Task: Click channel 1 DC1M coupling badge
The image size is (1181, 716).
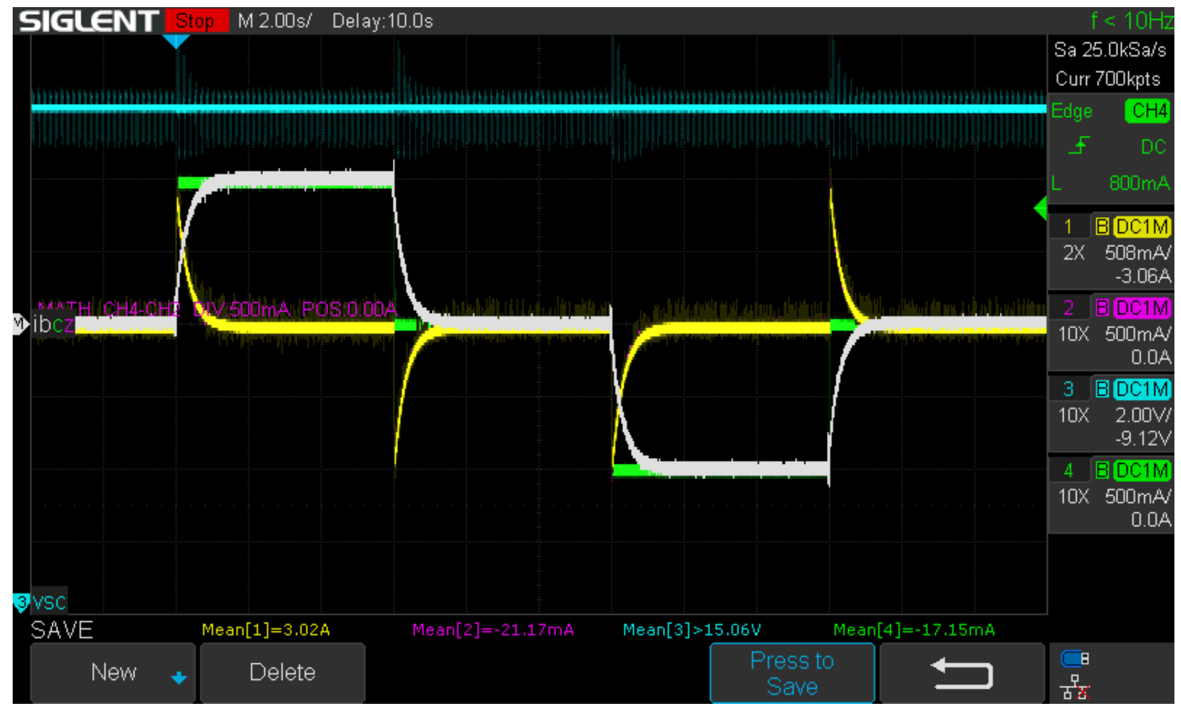Action: click(1142, 226)
